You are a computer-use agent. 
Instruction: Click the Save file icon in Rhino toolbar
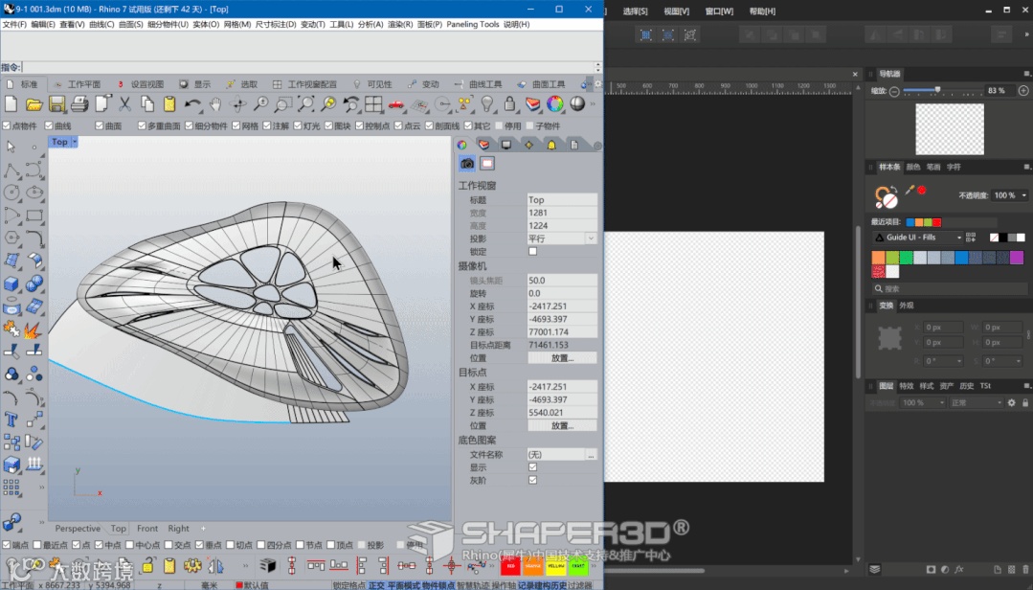click(x=56, y=104)
